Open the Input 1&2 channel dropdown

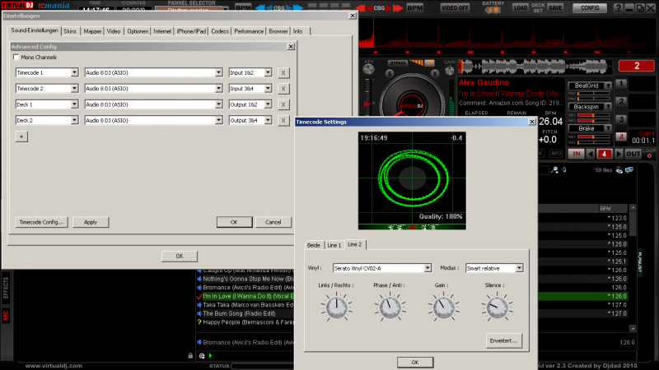click(268, 72)
